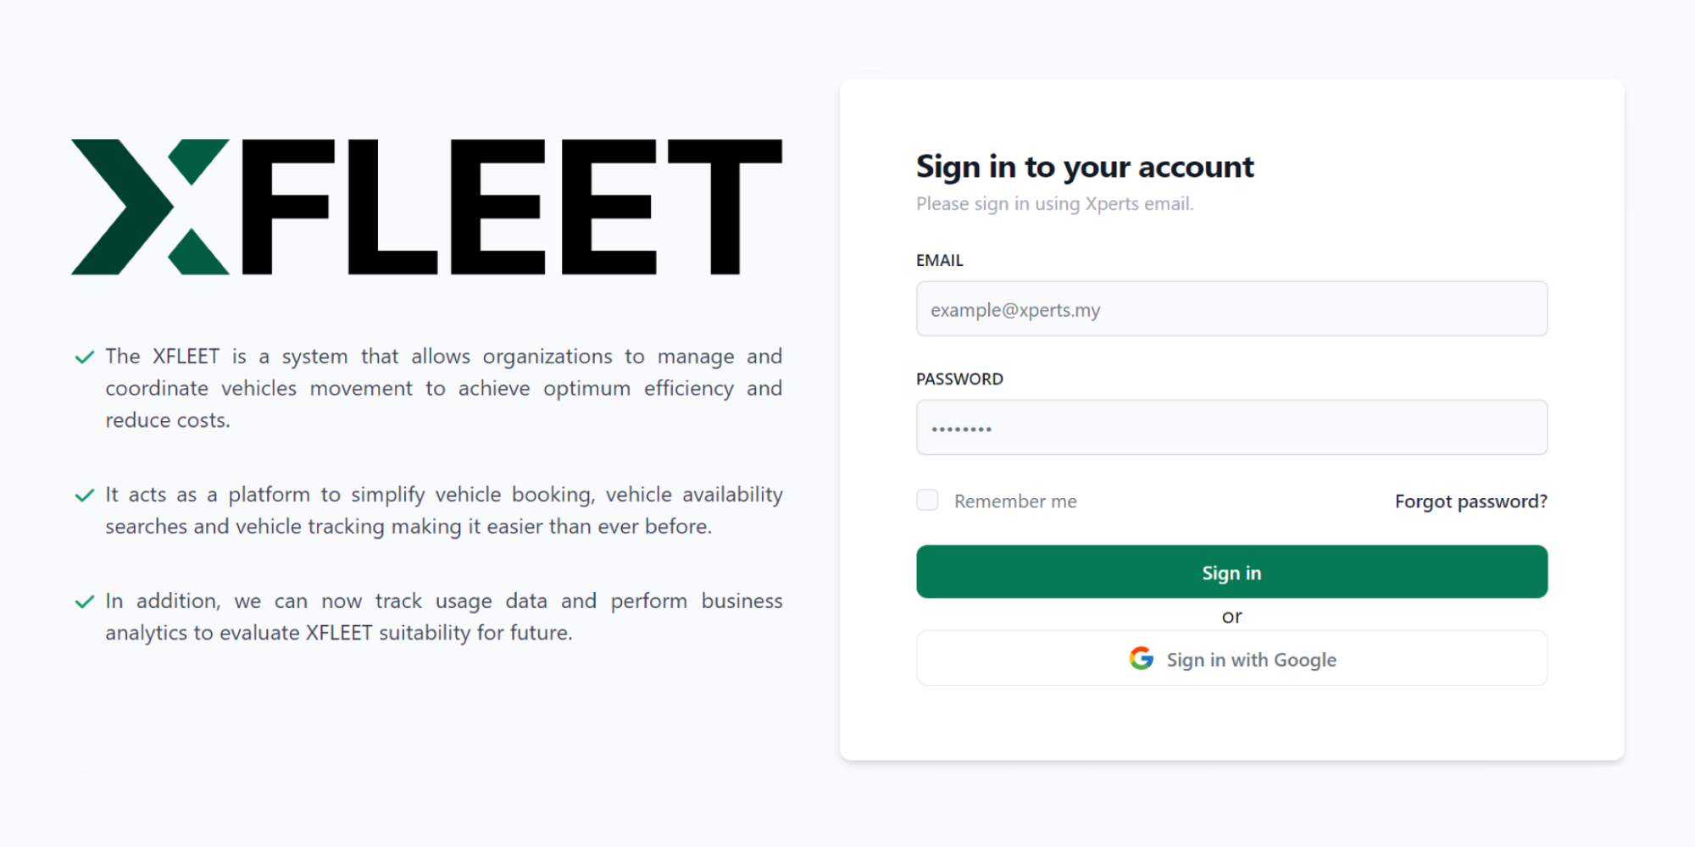Screen dimensions: 1695x847
Task: Open the Forgot password link
Action: [1470, 501]
